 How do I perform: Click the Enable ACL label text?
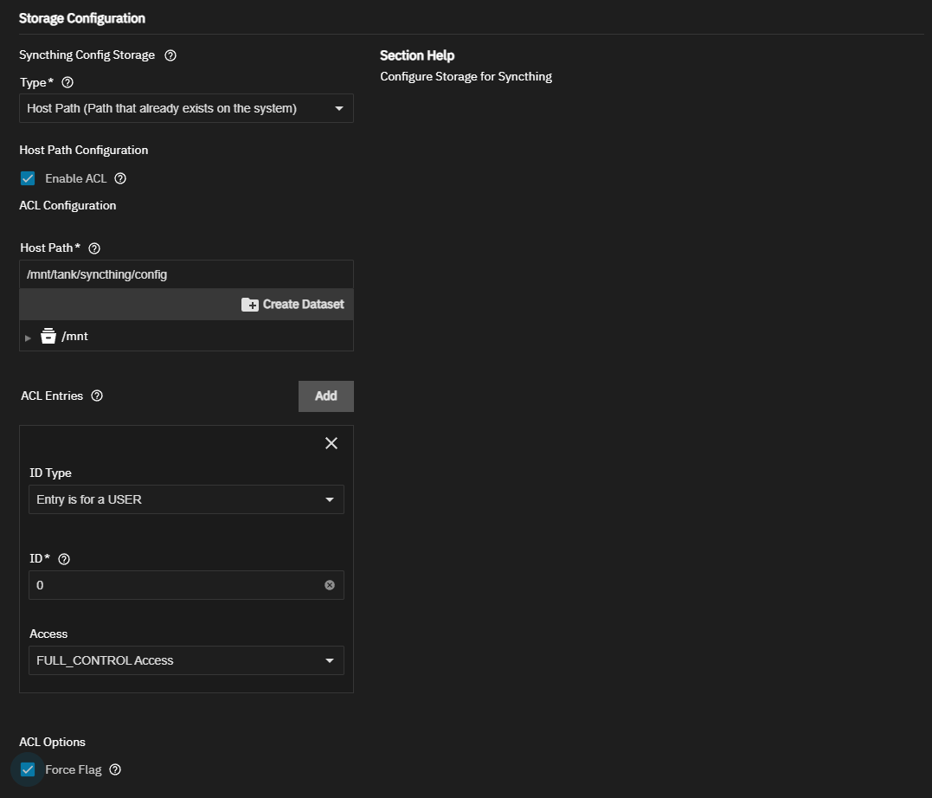[x=76, y=178]
